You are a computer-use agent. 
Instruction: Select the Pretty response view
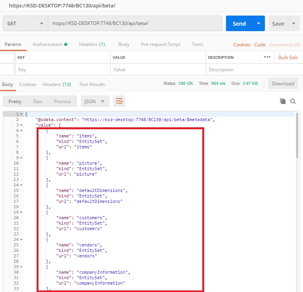pos(15,101)
